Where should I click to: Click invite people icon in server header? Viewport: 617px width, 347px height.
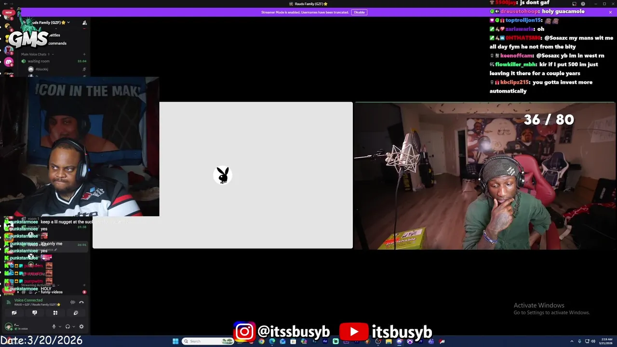[84, 23]
